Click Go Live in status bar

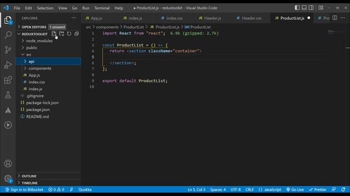coord(295,189)
